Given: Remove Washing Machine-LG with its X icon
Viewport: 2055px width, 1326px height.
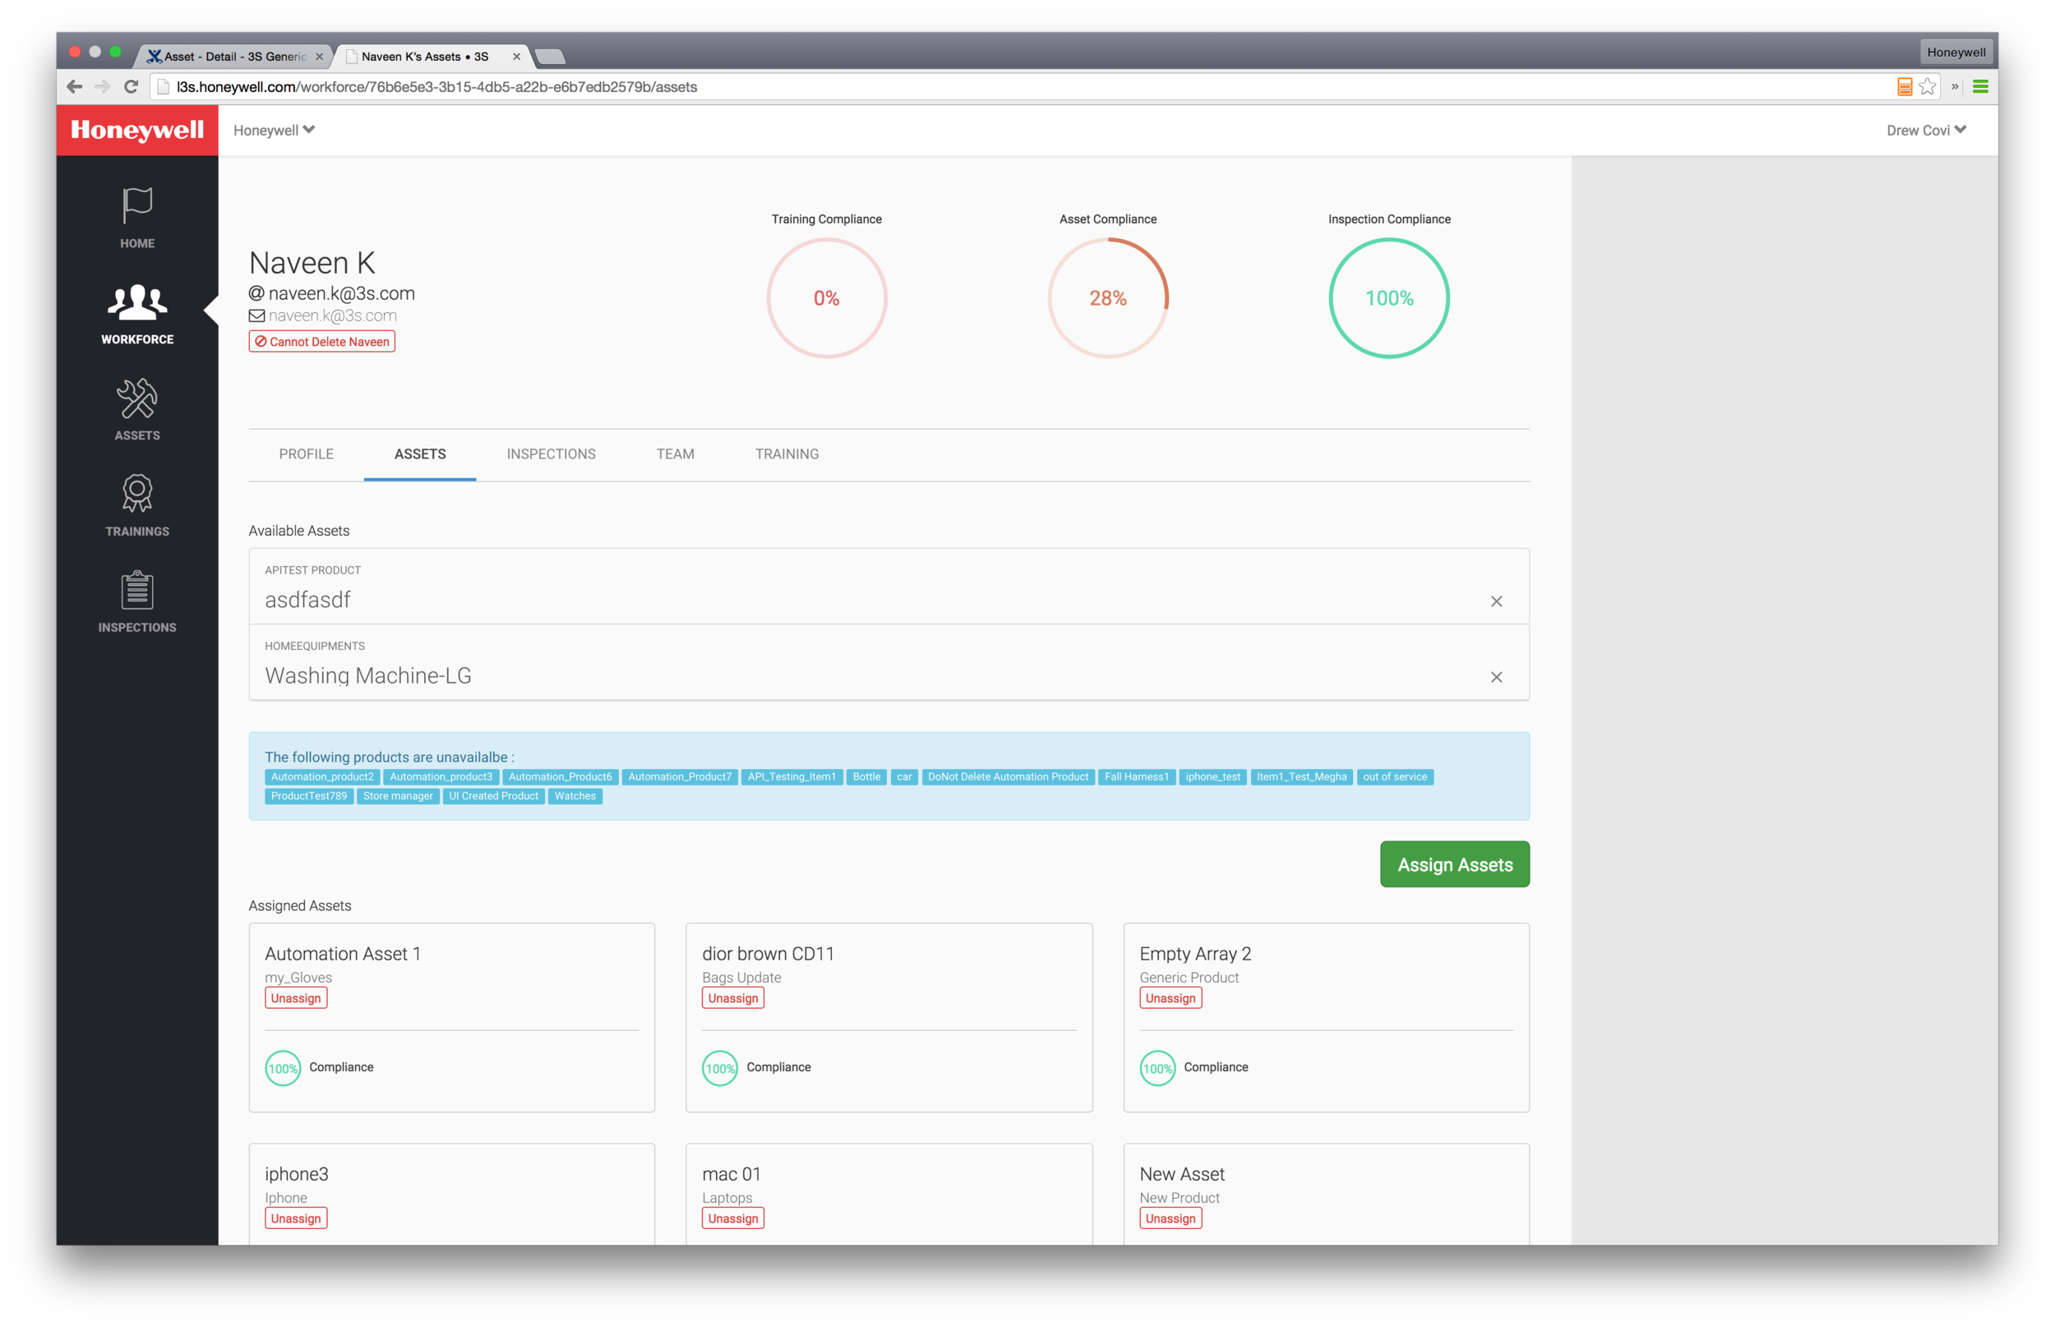Looking at the screenshot, I should tap(1496, 677).
